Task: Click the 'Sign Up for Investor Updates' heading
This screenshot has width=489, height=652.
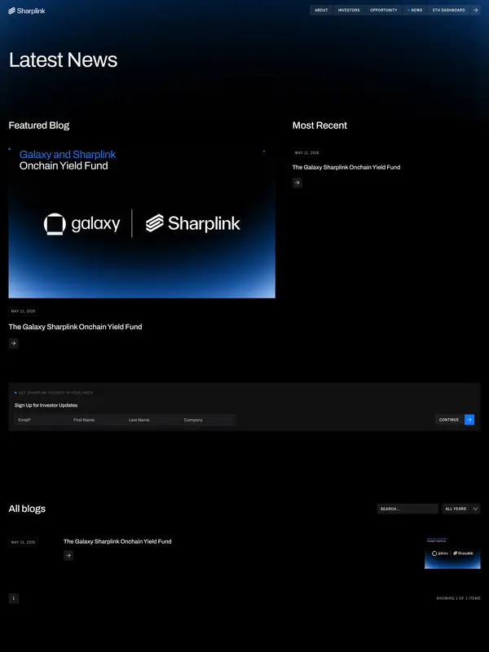Action: tap(46, 405)
